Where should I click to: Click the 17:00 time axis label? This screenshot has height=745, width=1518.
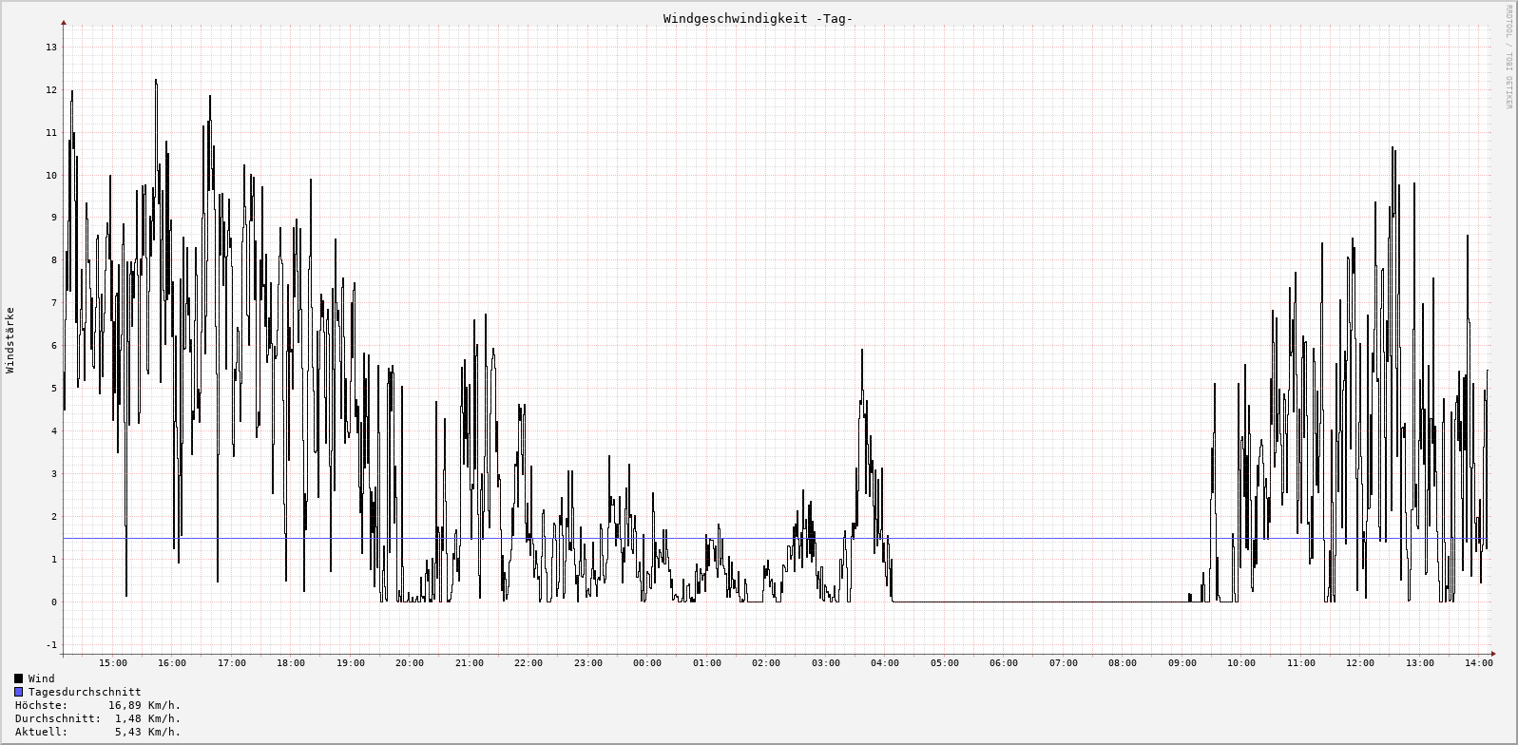click(x=232, y=663)
